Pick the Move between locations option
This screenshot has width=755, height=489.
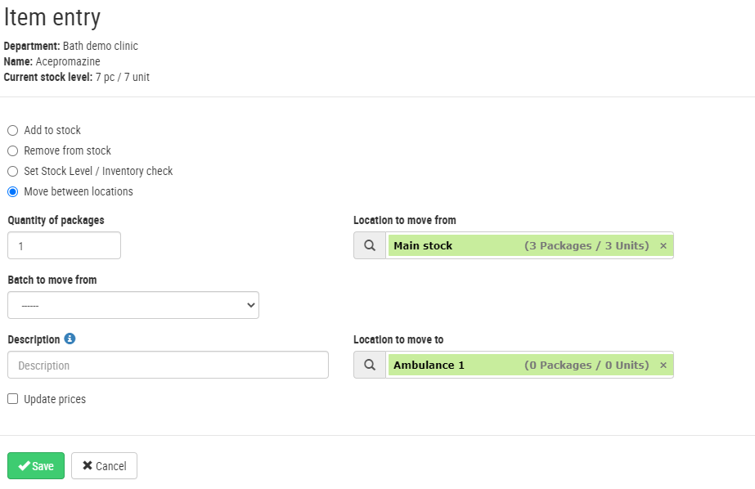(x=12, y=192)
